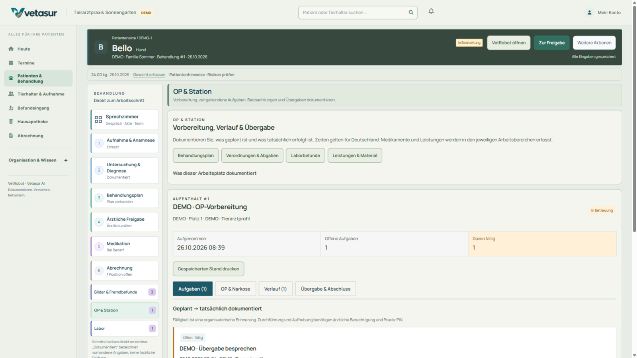Click the Laborbefunde button
637x358 pixels.
[x=305, y=156]
